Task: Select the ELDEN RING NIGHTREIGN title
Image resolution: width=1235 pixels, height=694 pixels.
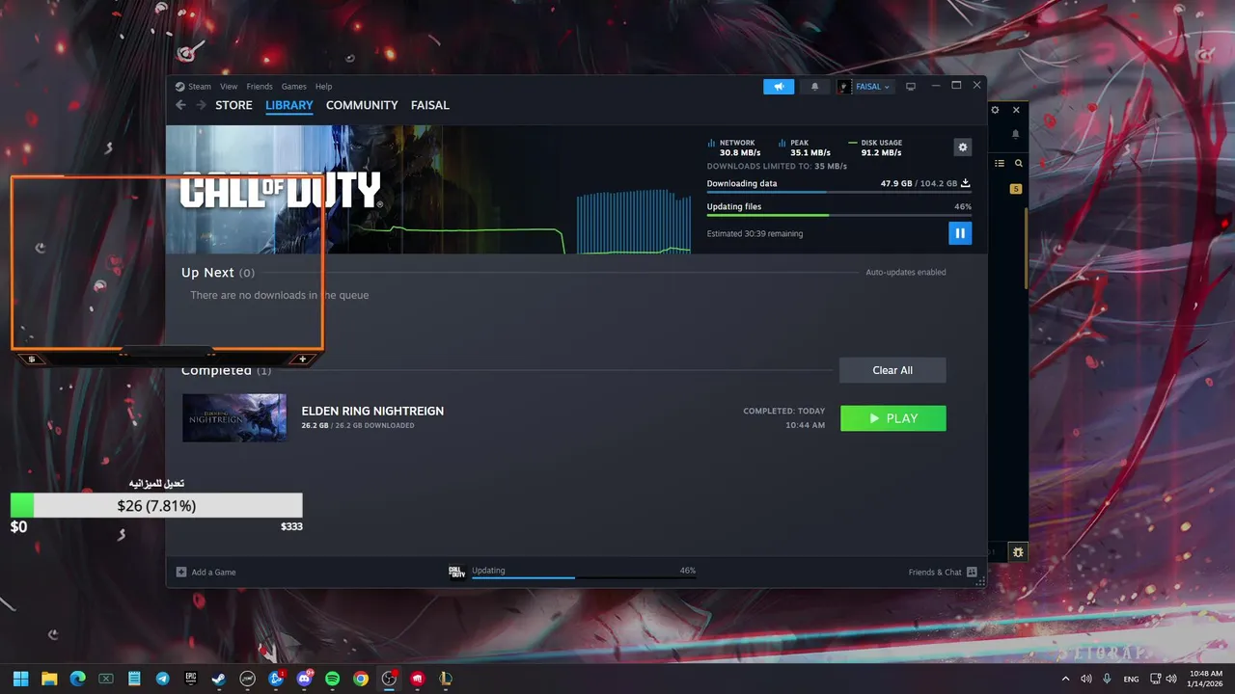Action: [x=372, y=411]
